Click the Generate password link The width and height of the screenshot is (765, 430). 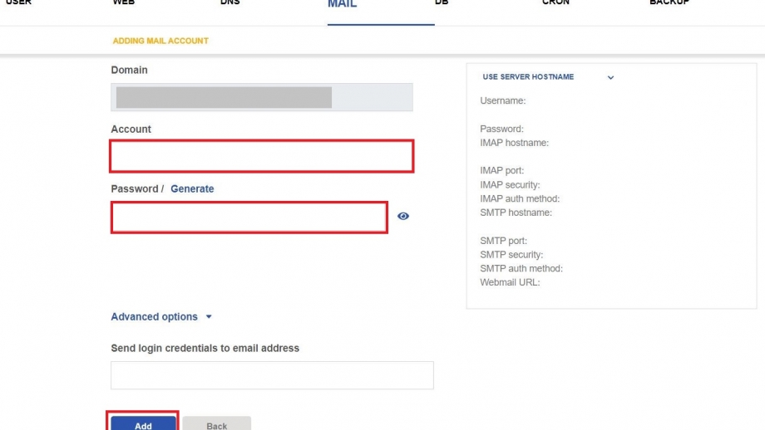point(192,188)
